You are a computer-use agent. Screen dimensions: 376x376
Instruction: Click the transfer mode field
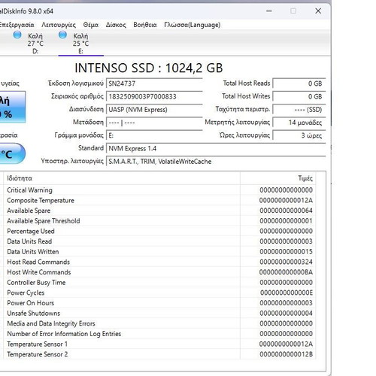click(154, 123)
